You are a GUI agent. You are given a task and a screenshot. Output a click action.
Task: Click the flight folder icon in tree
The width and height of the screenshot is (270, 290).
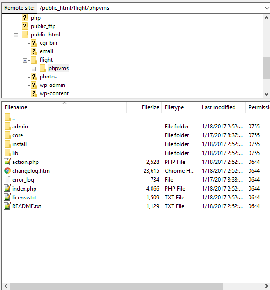click(34, 60)
